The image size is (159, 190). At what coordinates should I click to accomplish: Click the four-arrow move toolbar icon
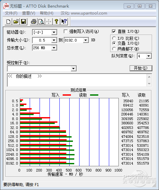(49, 22)
